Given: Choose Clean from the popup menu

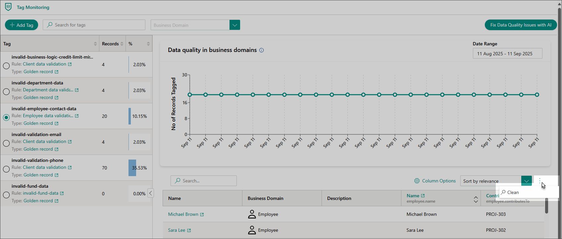Looking at the screenshot, I should coord(513,192).
